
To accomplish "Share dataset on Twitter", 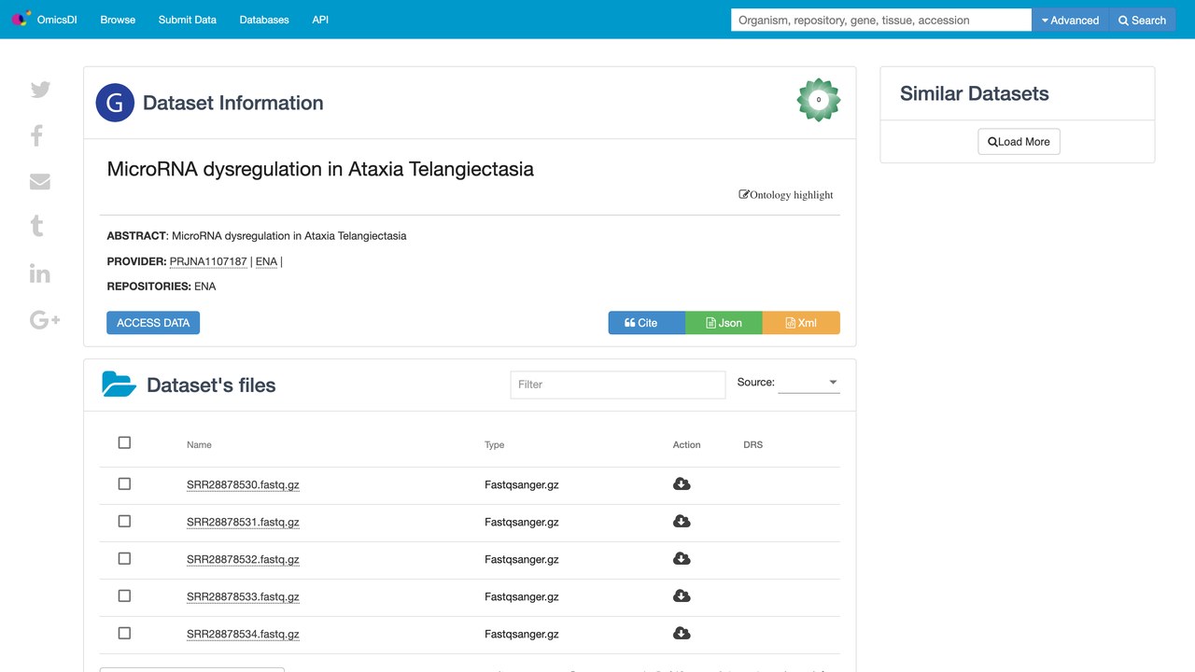I will tap(40, 90).
